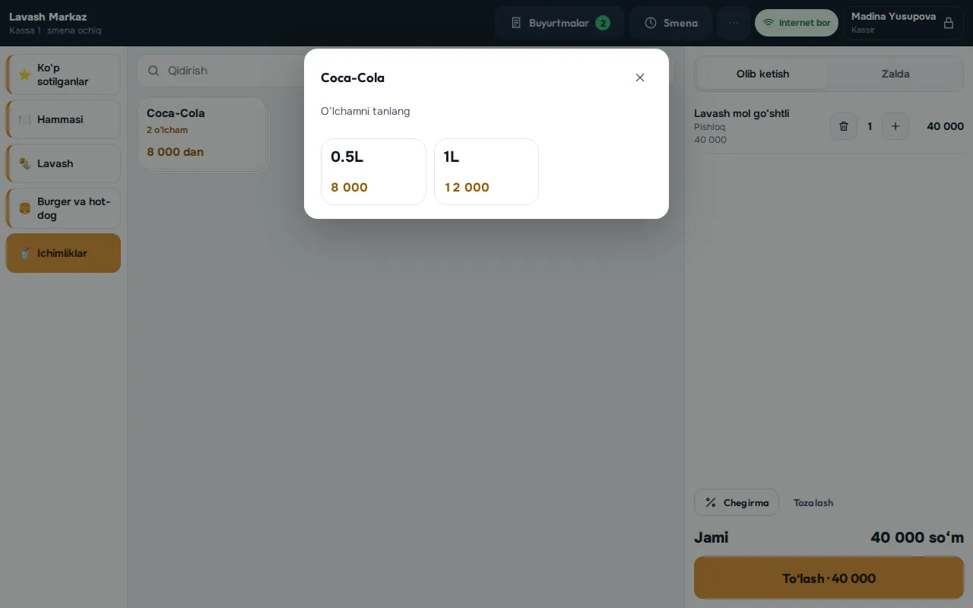Select the Lavash category
Screen dimensions: 973x608
click(x=63, y=163)
